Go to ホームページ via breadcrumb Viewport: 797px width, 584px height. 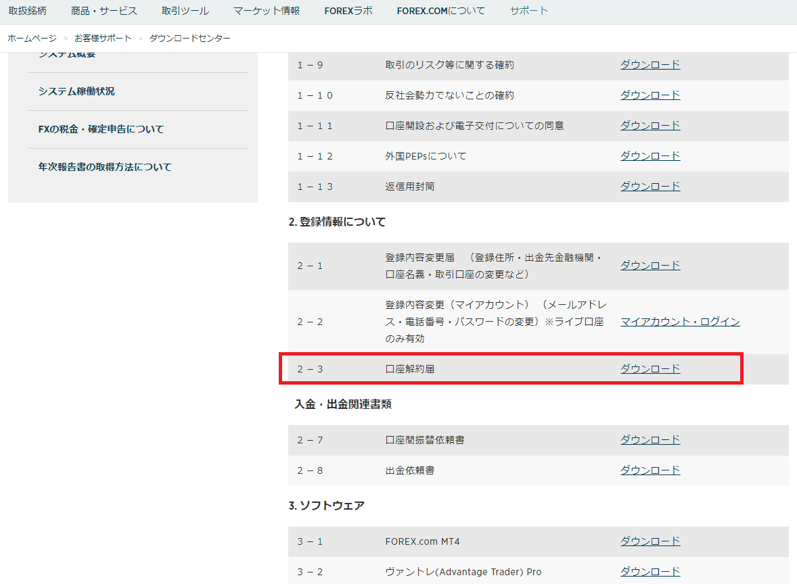coord(32,39)
